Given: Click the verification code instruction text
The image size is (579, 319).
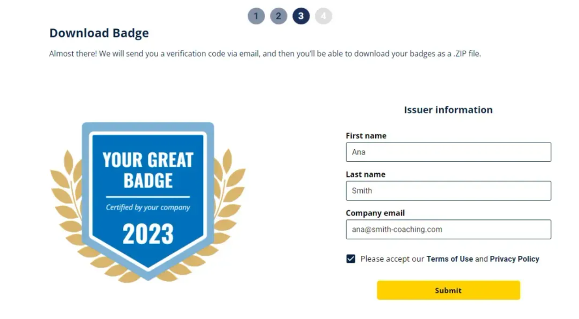Looking at the screenshot, I should (x=266, y=54).
